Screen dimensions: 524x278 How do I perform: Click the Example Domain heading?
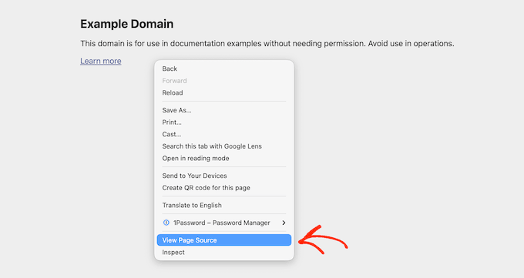[126, 24]
